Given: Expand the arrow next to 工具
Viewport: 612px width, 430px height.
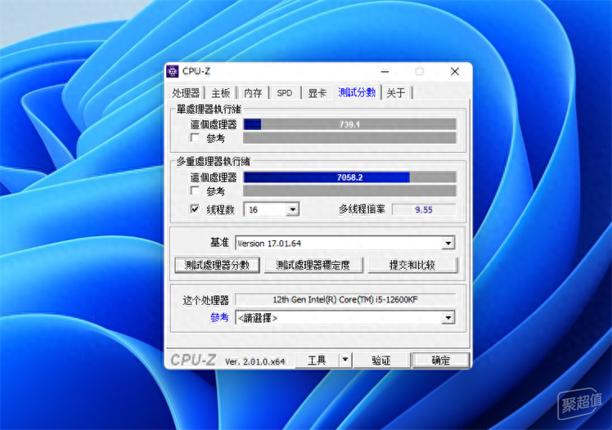Looking at the screenshot, I should 345,360.
